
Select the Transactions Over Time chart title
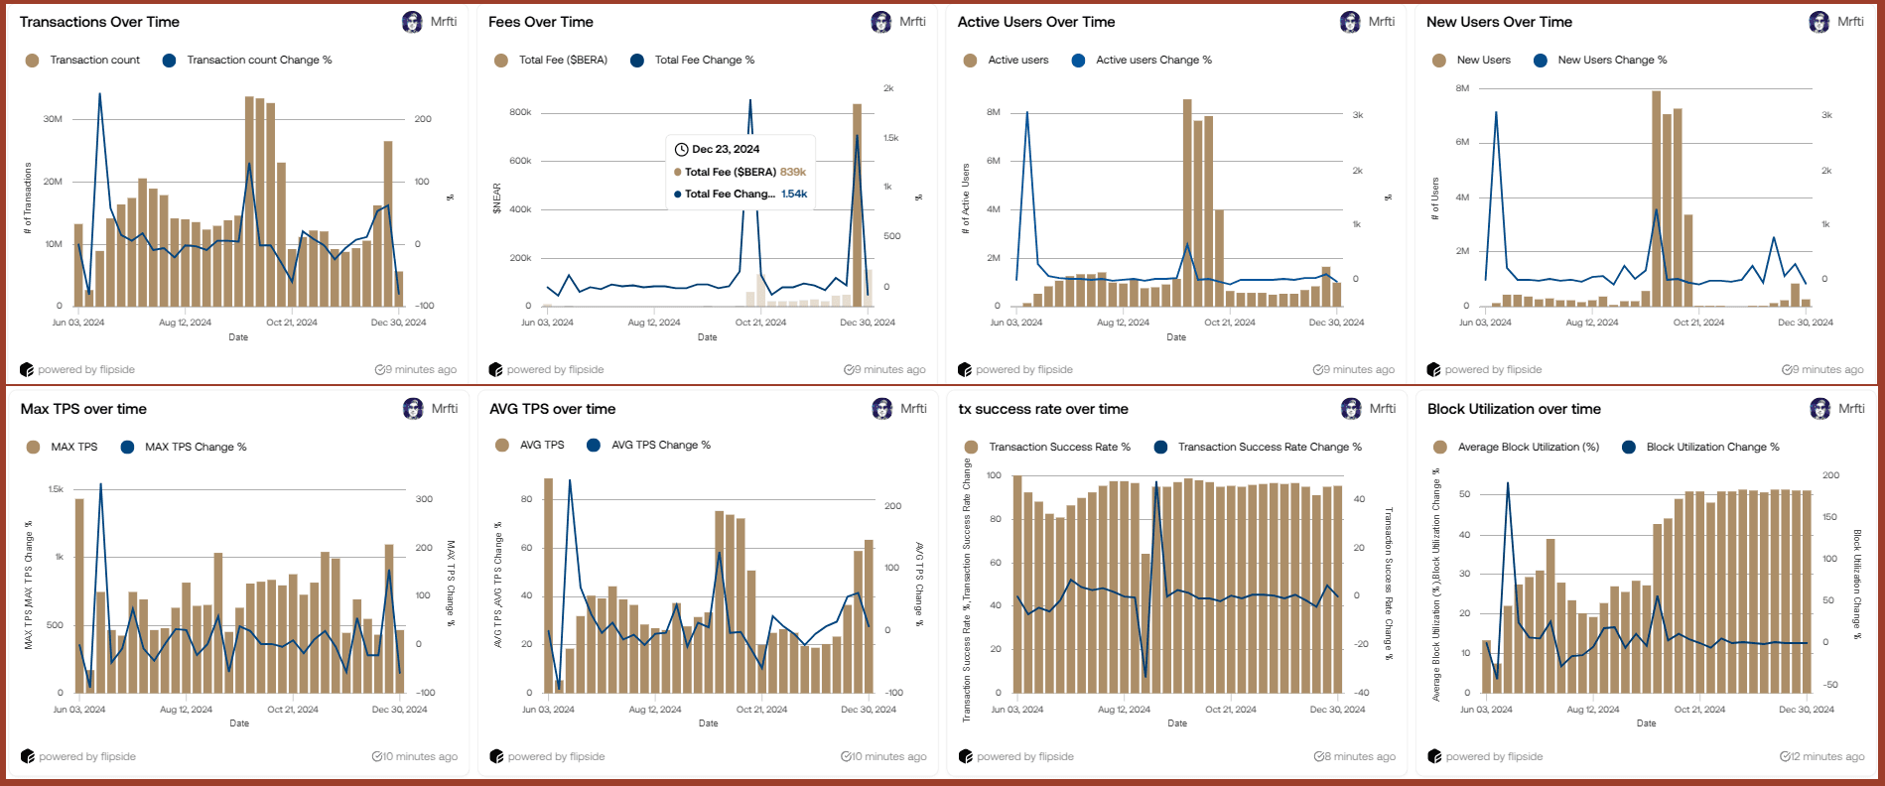(99, 22)
